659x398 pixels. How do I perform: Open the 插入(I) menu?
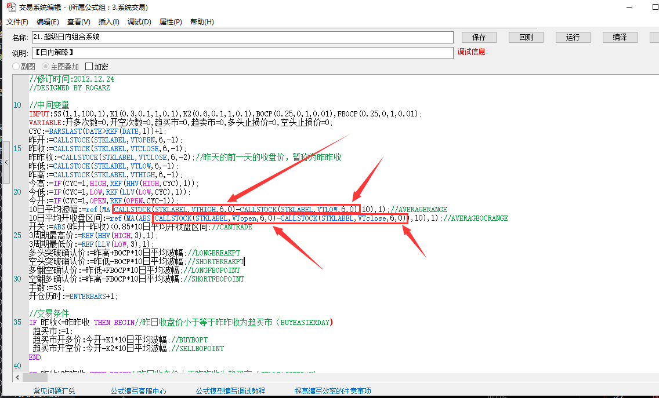(x=109, y=22)
